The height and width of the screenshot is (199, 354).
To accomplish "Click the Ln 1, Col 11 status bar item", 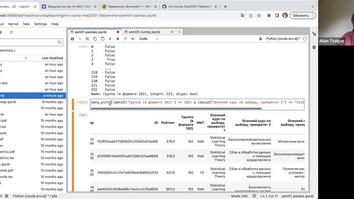I will pyautogui.click(x=269, y=196).
